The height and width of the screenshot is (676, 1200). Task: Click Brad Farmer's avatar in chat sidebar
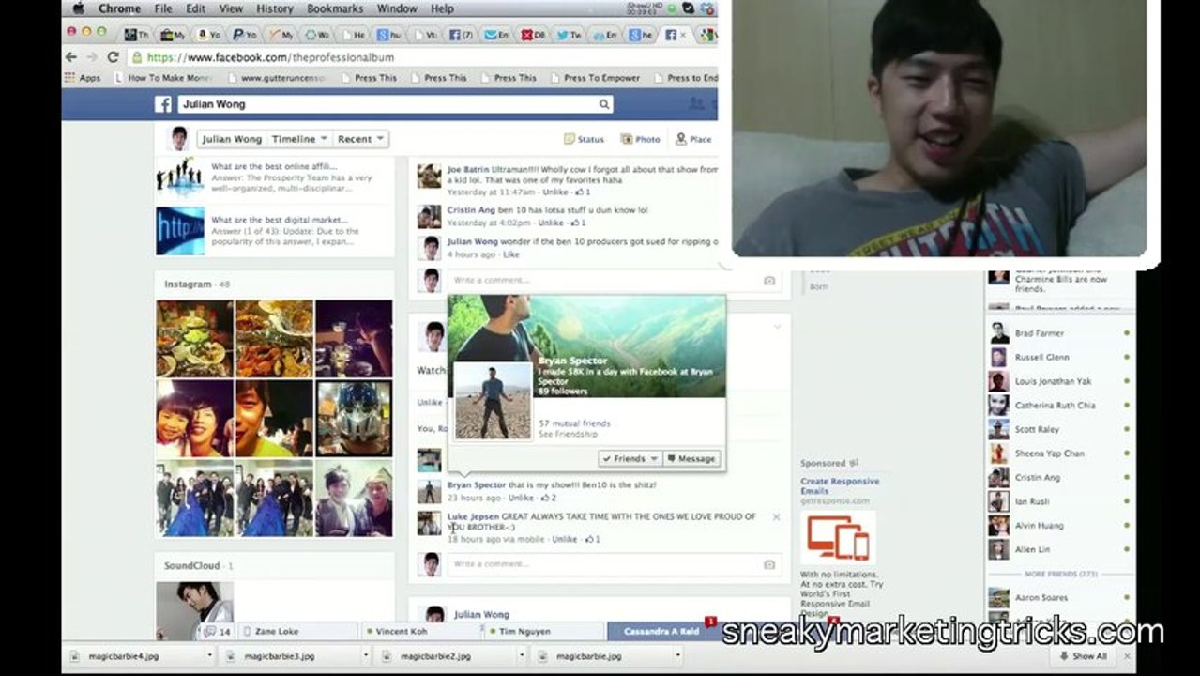click(998, 333)
